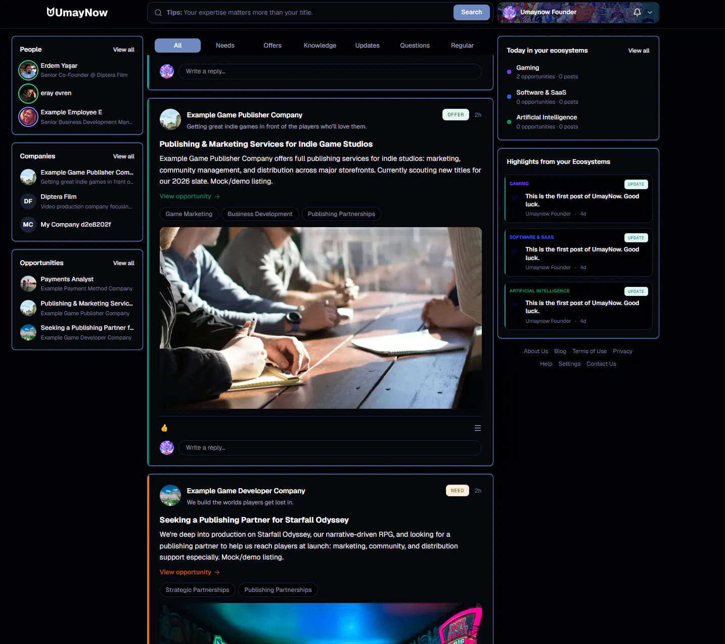The height and width of the screenshot is (644, 725).
Task: Switch to the Needs tab
Action: [x=225, y=46]
